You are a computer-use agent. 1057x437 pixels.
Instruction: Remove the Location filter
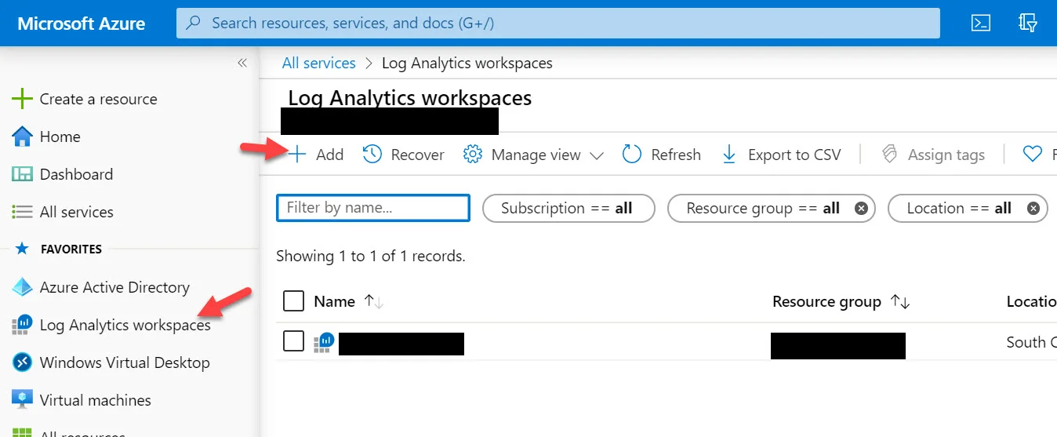[x=1033, y=209]
